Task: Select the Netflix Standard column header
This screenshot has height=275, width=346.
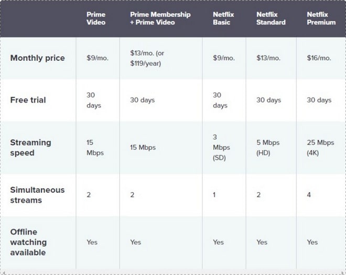Action: click(271, 18)
